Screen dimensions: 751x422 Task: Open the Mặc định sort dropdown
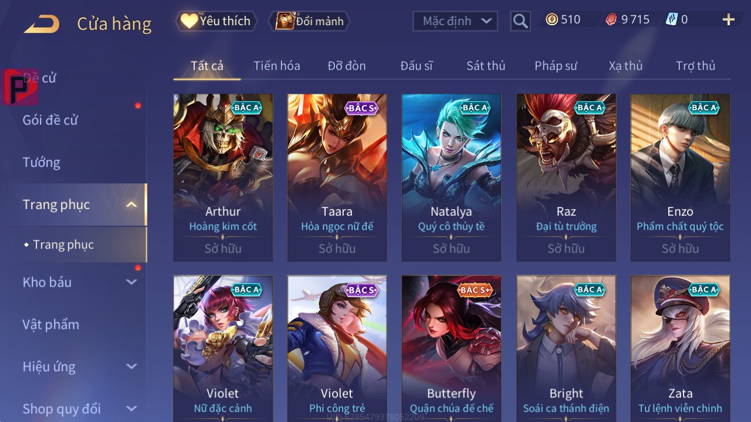(455, 21)
